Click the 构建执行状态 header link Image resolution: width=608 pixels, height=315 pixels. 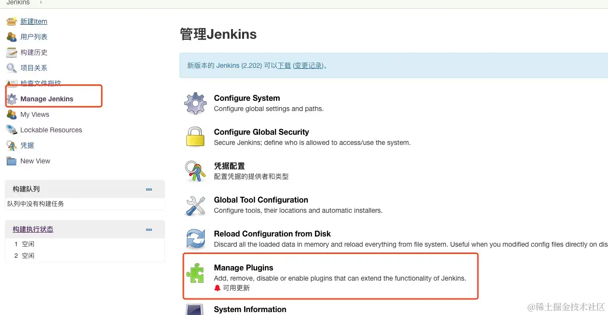(33, 229)
